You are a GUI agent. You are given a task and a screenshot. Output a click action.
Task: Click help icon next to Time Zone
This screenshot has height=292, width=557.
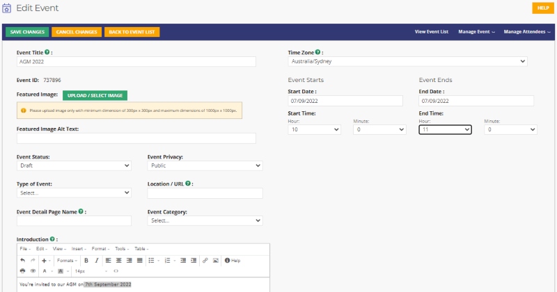[318, 52]
